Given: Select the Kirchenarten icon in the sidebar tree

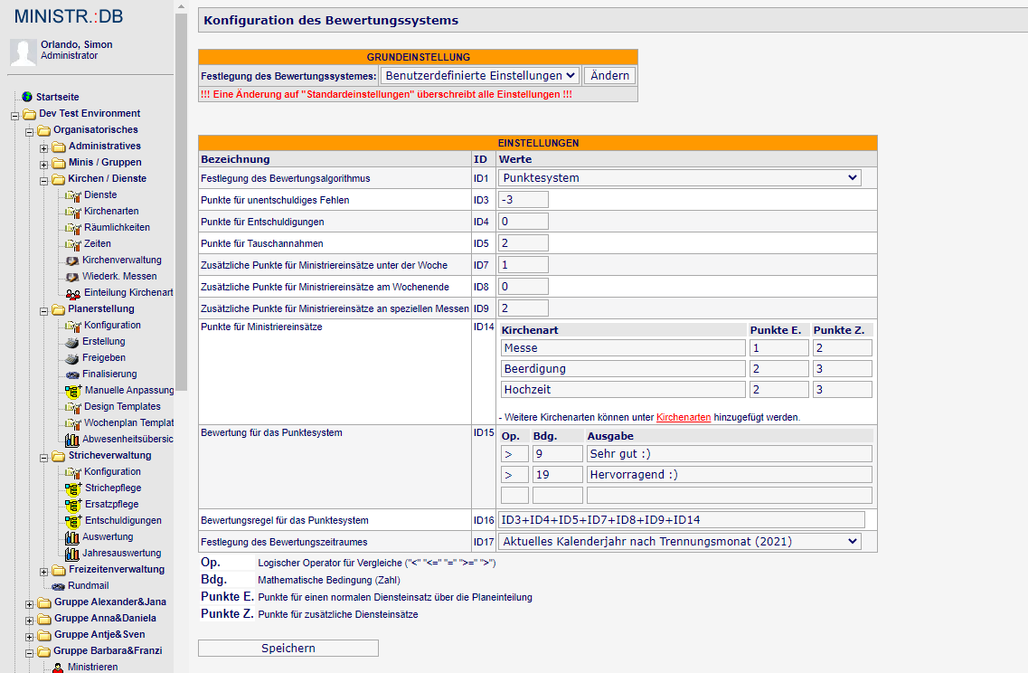Looking at the screenshot, I should coord(72,212).
